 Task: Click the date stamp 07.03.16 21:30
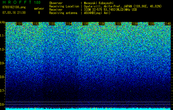point(14,13)
